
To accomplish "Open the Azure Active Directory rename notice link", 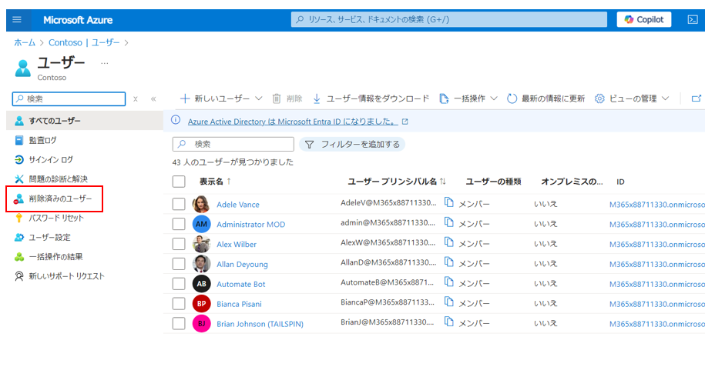I will pos(293,122).
